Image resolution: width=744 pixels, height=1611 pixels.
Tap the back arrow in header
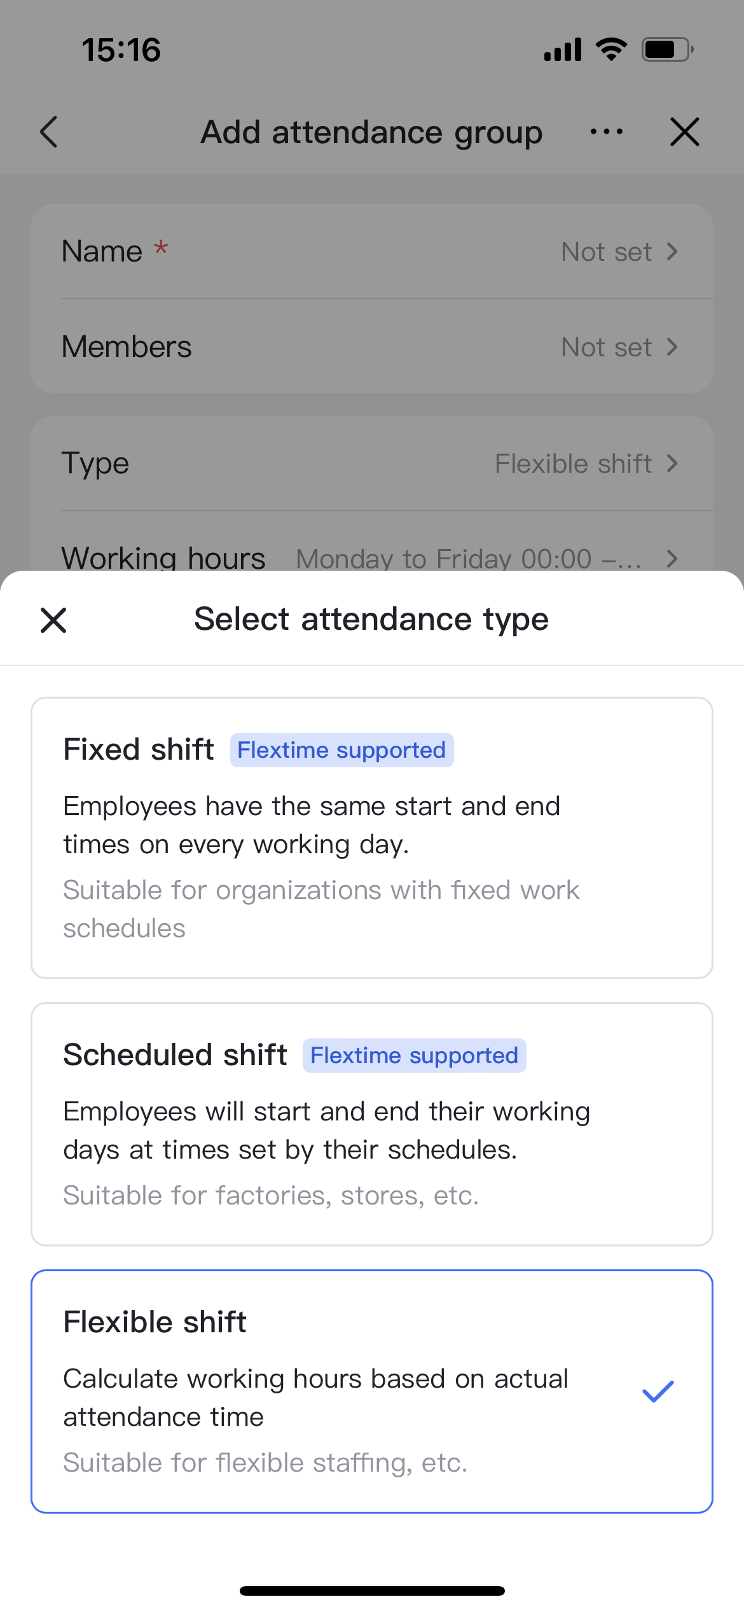(49, 132)
